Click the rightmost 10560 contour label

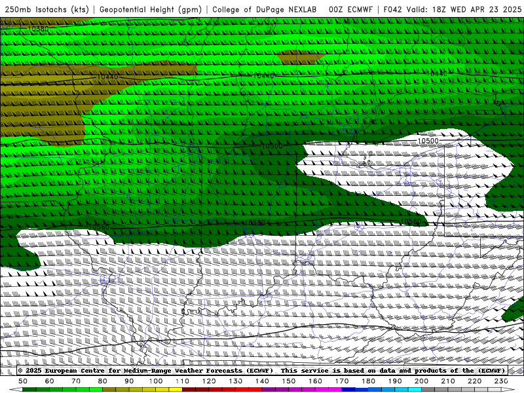point(411,221)
